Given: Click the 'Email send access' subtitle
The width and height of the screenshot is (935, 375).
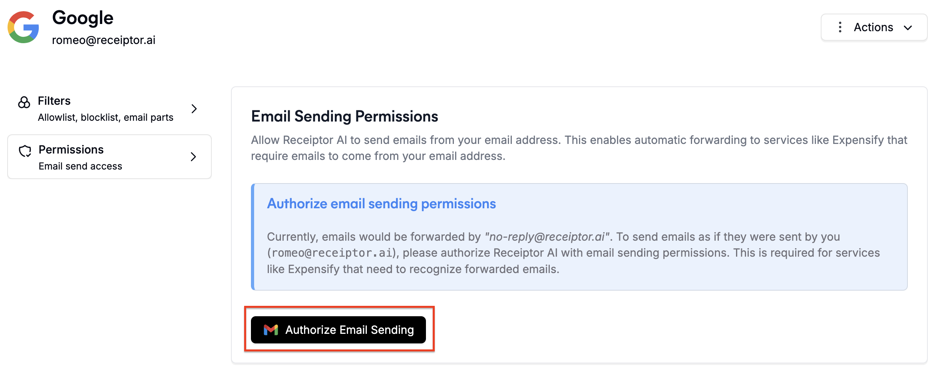Looking at the screenshot, I should click(x=80, y=166).
